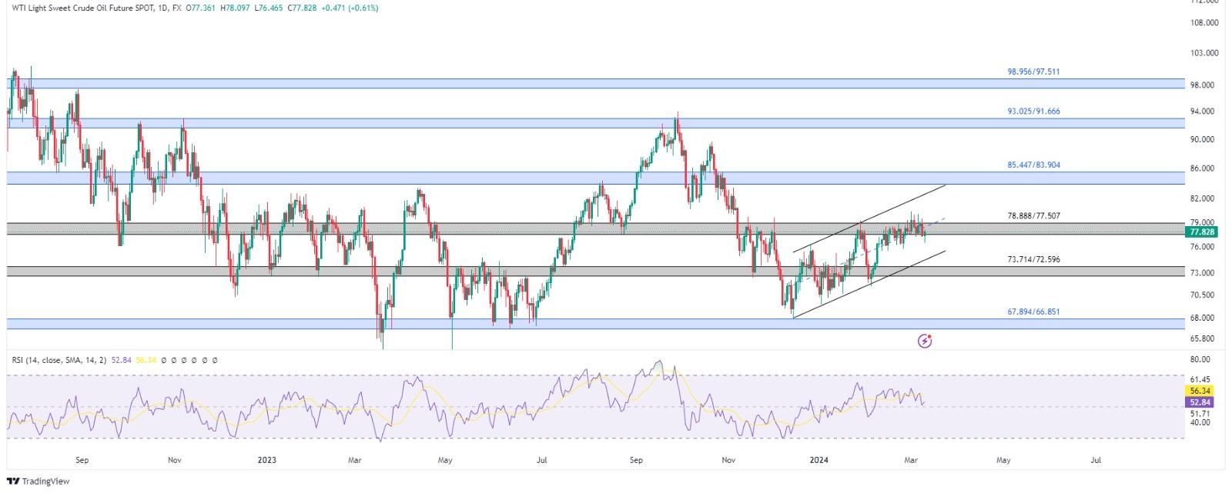
Task: Click the zone label 93.025/91.666
Action: [1033, 112]
